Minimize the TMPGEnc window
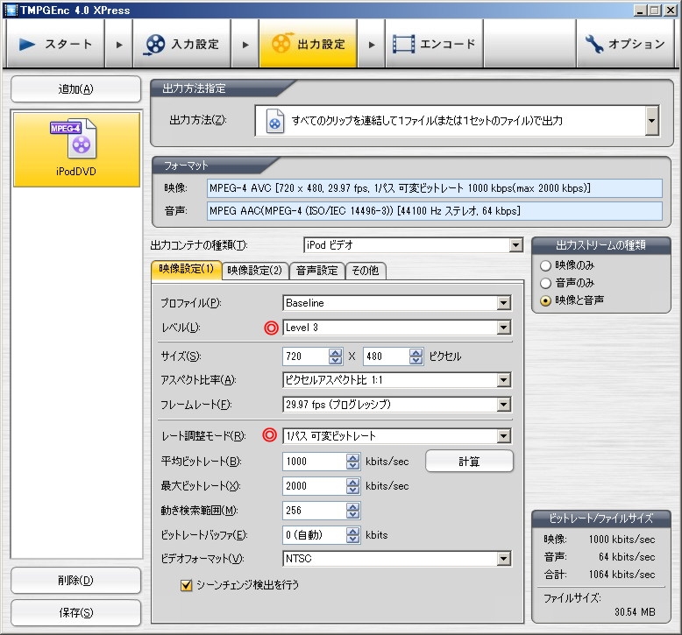 tap(640, 10)
